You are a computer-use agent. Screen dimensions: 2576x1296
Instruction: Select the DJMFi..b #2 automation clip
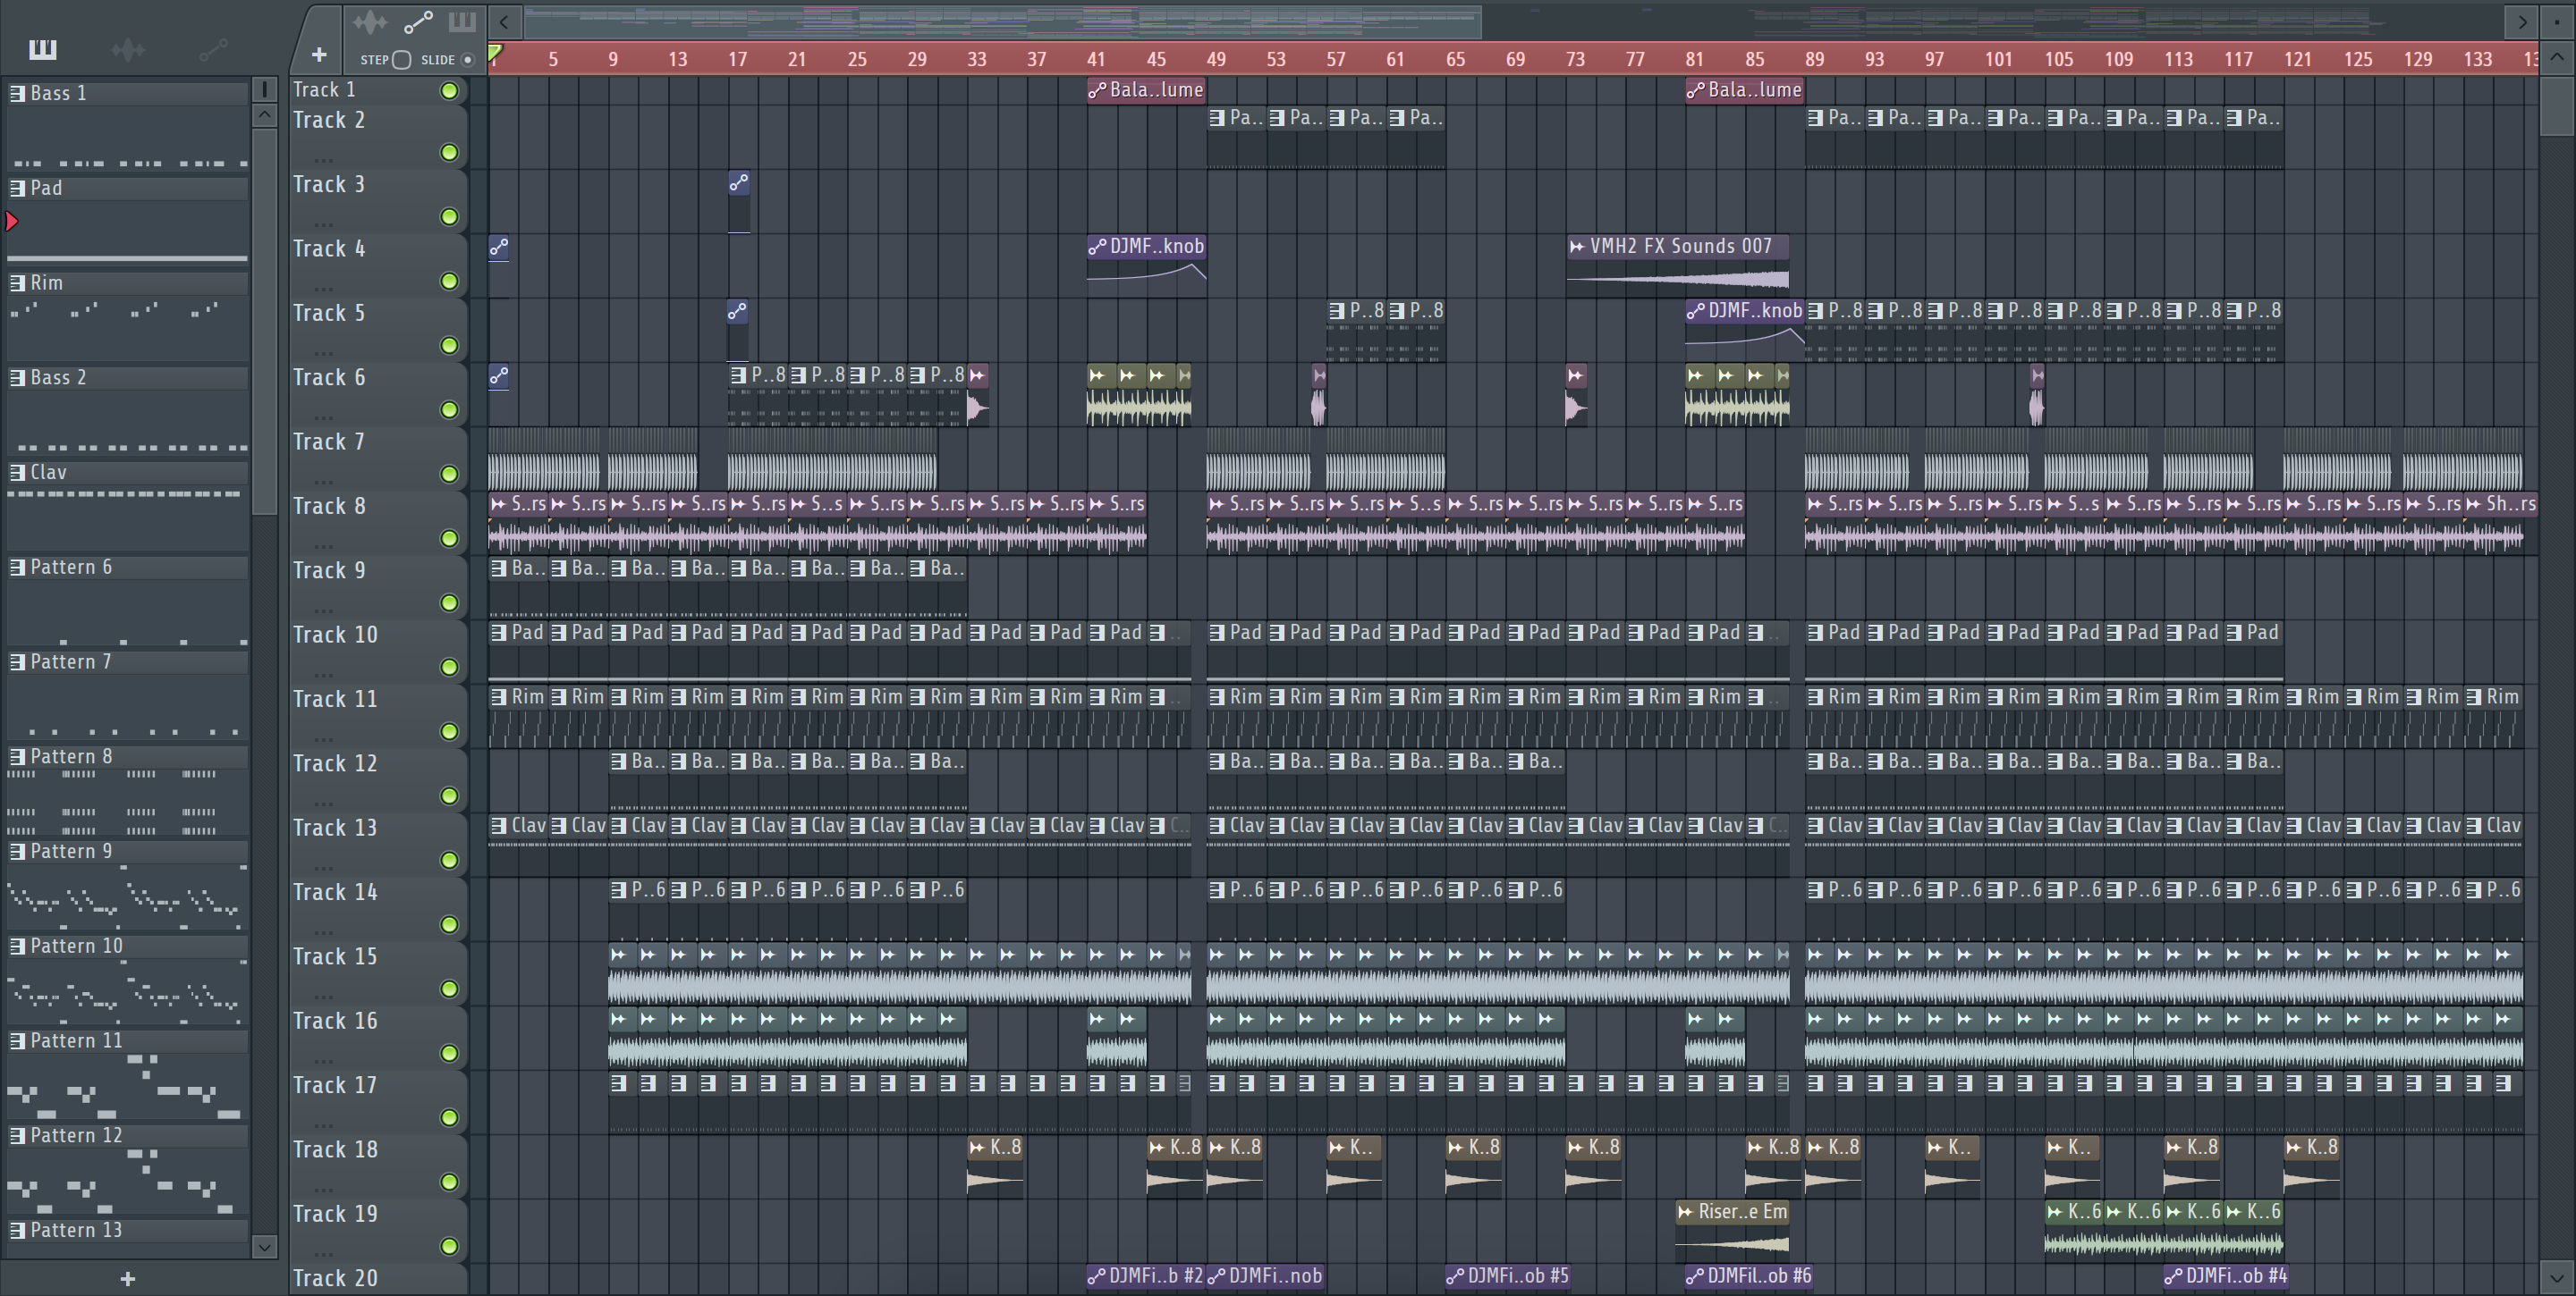pos(1146,1277)
